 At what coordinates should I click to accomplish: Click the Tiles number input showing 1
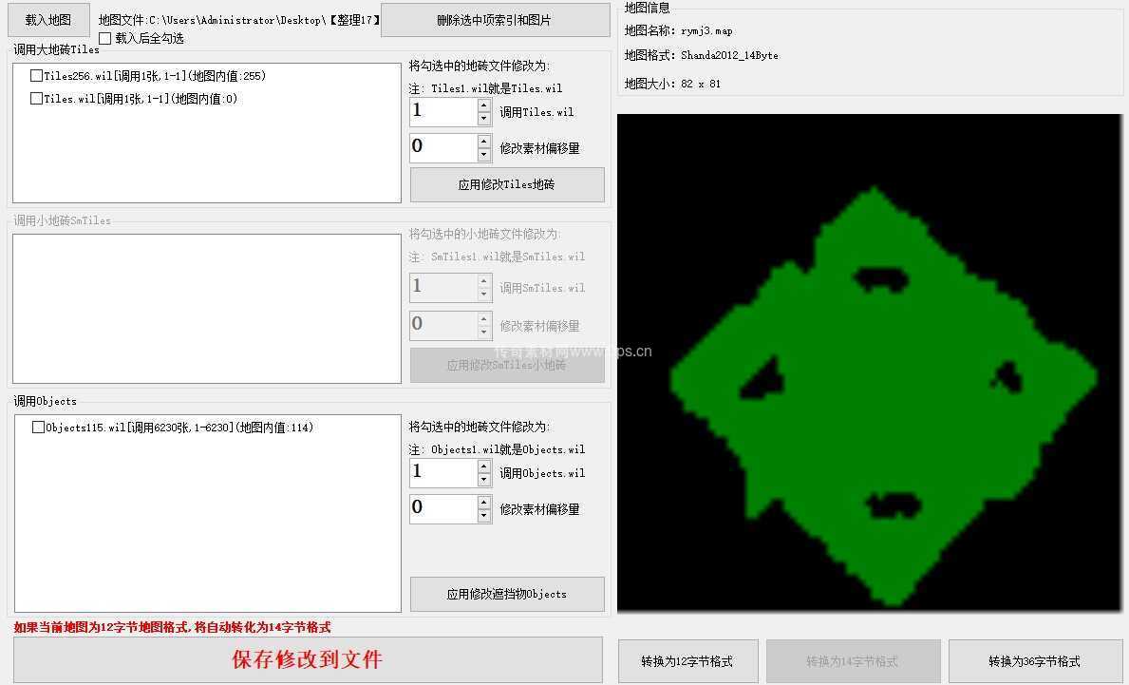click(x=443, y=110)
